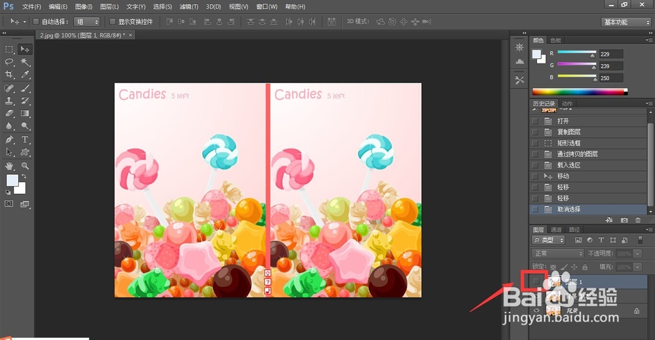Open the Tool Presets panel icon
Image resolution: width=655 pixels, height=340 pixels.
[519, 80]
